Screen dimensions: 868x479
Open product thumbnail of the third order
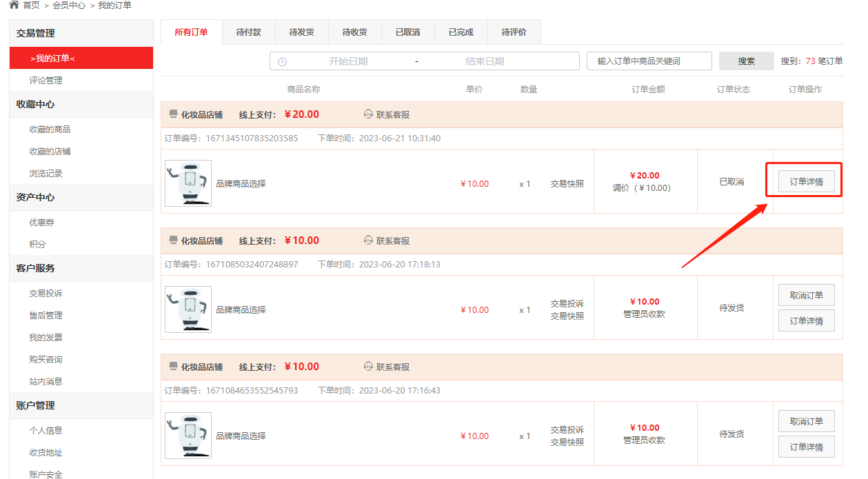click(x=188, y=436)
